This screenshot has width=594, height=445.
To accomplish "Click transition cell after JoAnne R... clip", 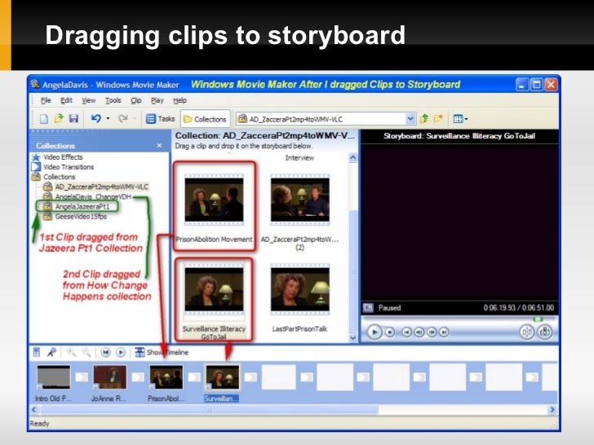I will pos(138,377).
